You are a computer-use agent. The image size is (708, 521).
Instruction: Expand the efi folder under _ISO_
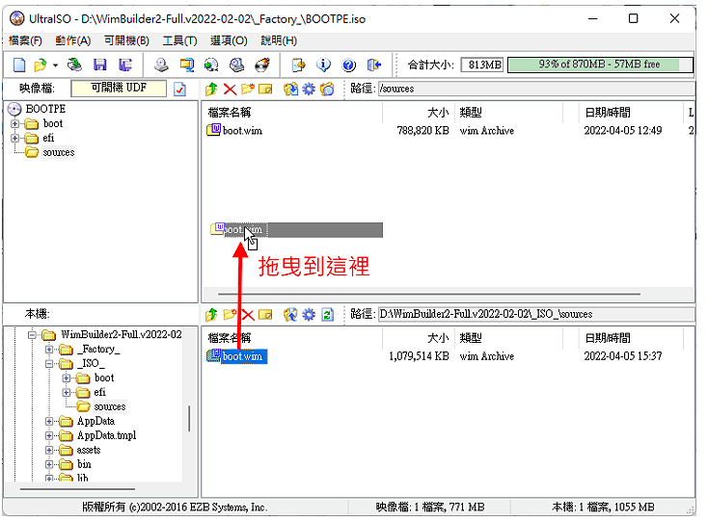pyautogui.click(x=67, y=393)
